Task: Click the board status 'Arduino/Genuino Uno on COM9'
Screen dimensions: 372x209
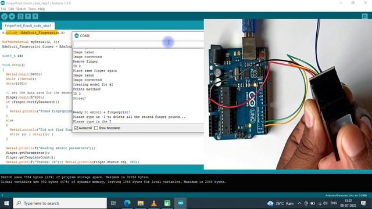Action: pos(346,196)
